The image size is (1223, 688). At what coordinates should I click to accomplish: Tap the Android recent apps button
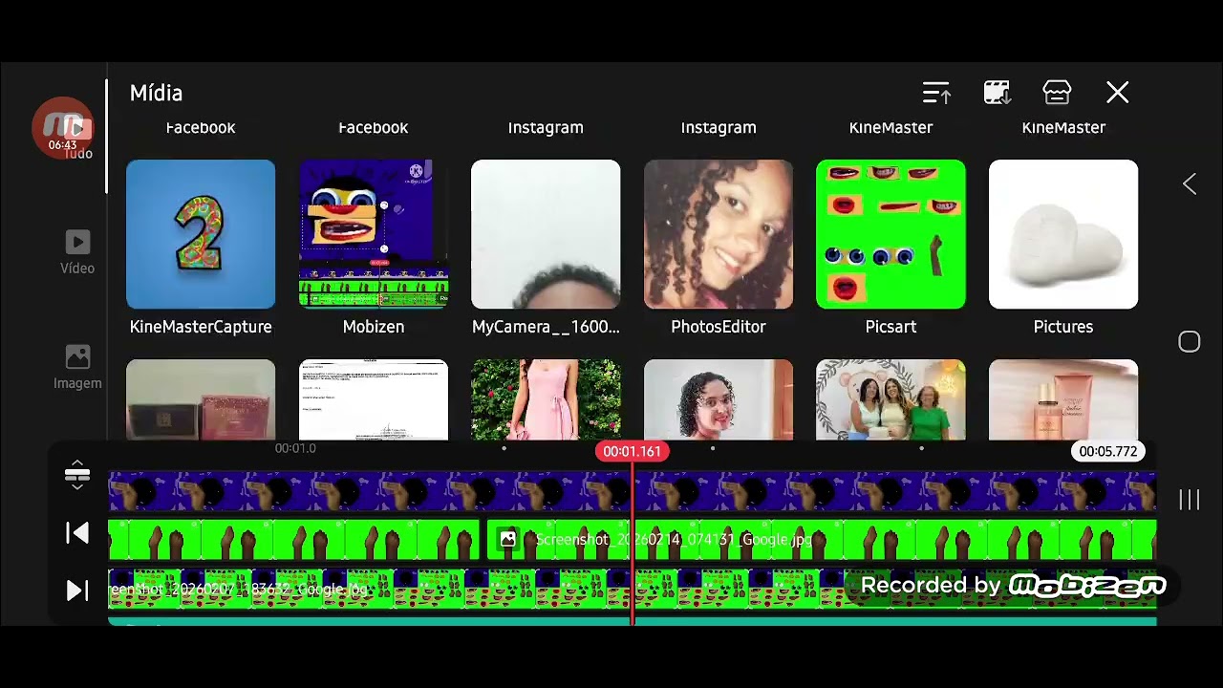1190,500
